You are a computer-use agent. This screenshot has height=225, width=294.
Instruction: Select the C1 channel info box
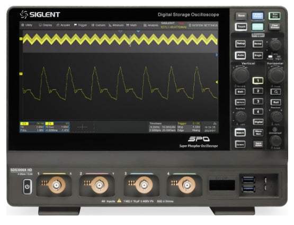(32, 127)
